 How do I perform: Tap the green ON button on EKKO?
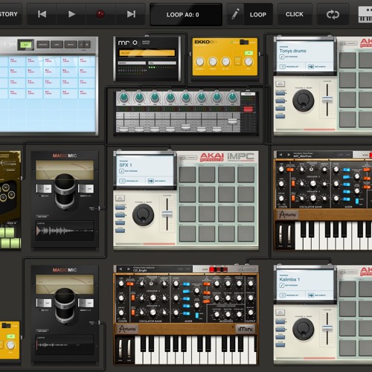coord(248,53)
